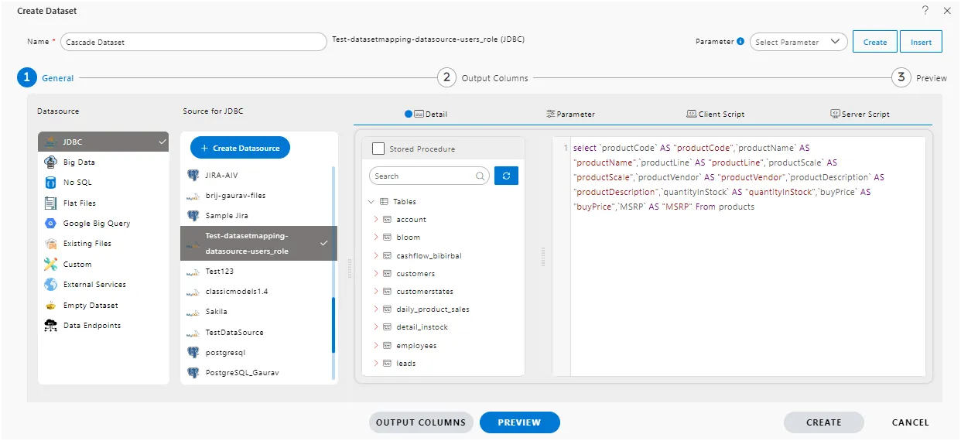Expand the bloom table node
961x441 pixels.
click(x=377, y=237)
